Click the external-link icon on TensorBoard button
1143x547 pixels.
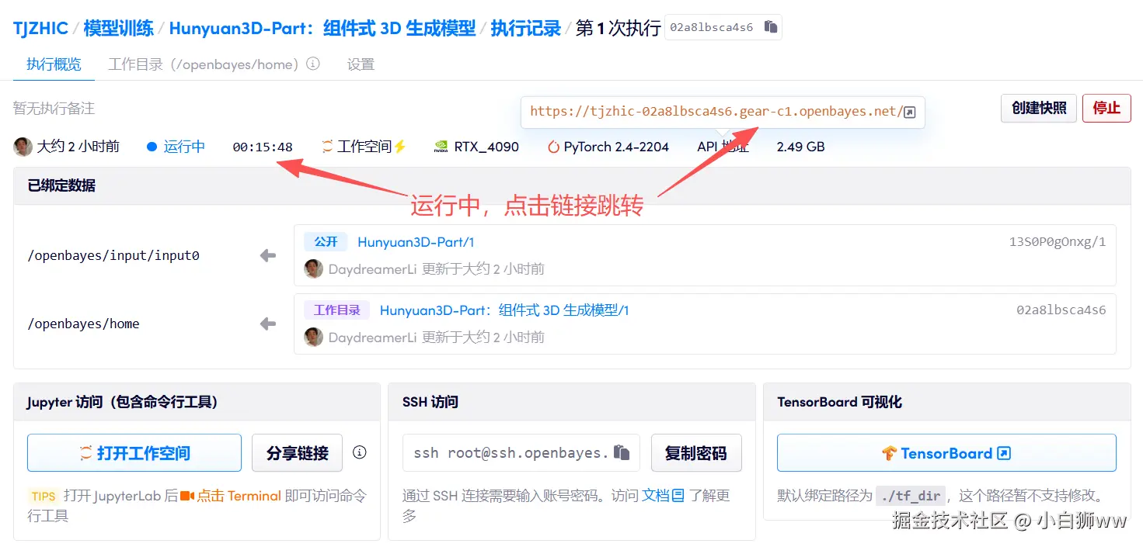[x=1004, y=453]
